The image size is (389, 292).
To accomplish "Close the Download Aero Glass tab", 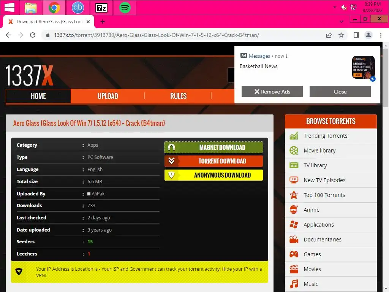I will pos(88,22).
